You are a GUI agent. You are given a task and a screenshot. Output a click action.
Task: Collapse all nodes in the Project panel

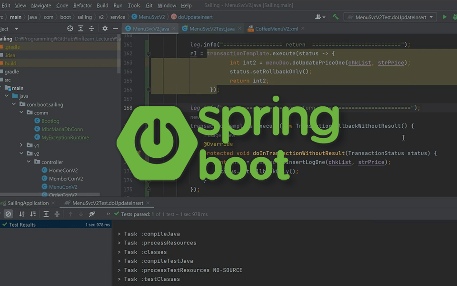[x=91, y=28]
